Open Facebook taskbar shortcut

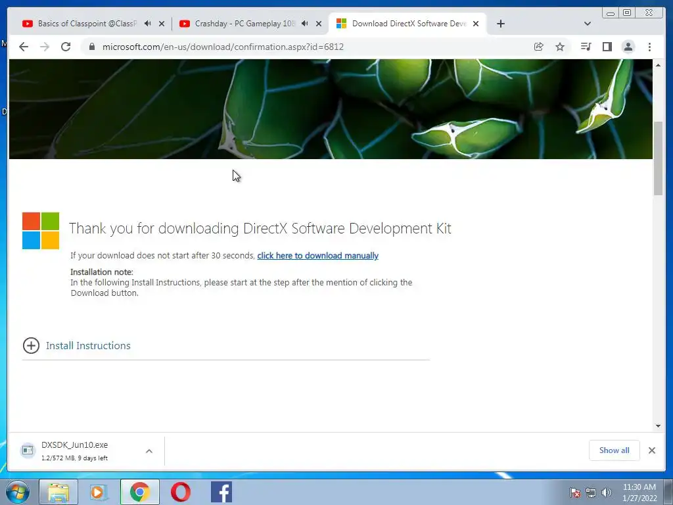pos(221,492)
